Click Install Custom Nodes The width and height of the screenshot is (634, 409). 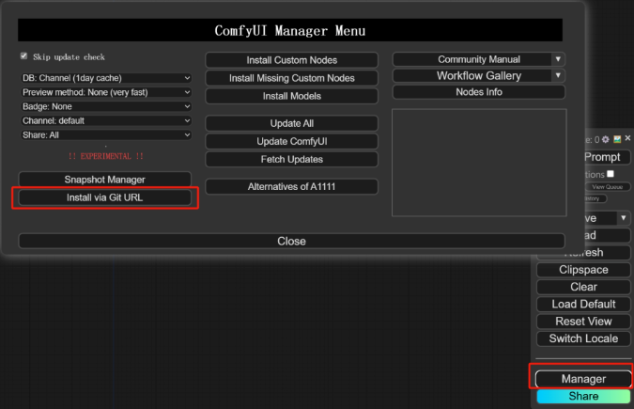click(291, 60)
